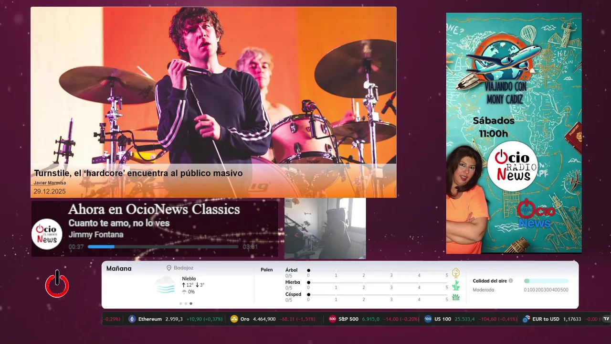Click the US 100 blue badge icon
Screen dimensions: 611x344
coord(428,319)
